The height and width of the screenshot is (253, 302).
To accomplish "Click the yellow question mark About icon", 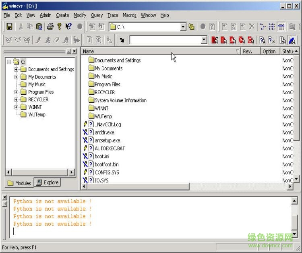I will click(x=59, y=27).
